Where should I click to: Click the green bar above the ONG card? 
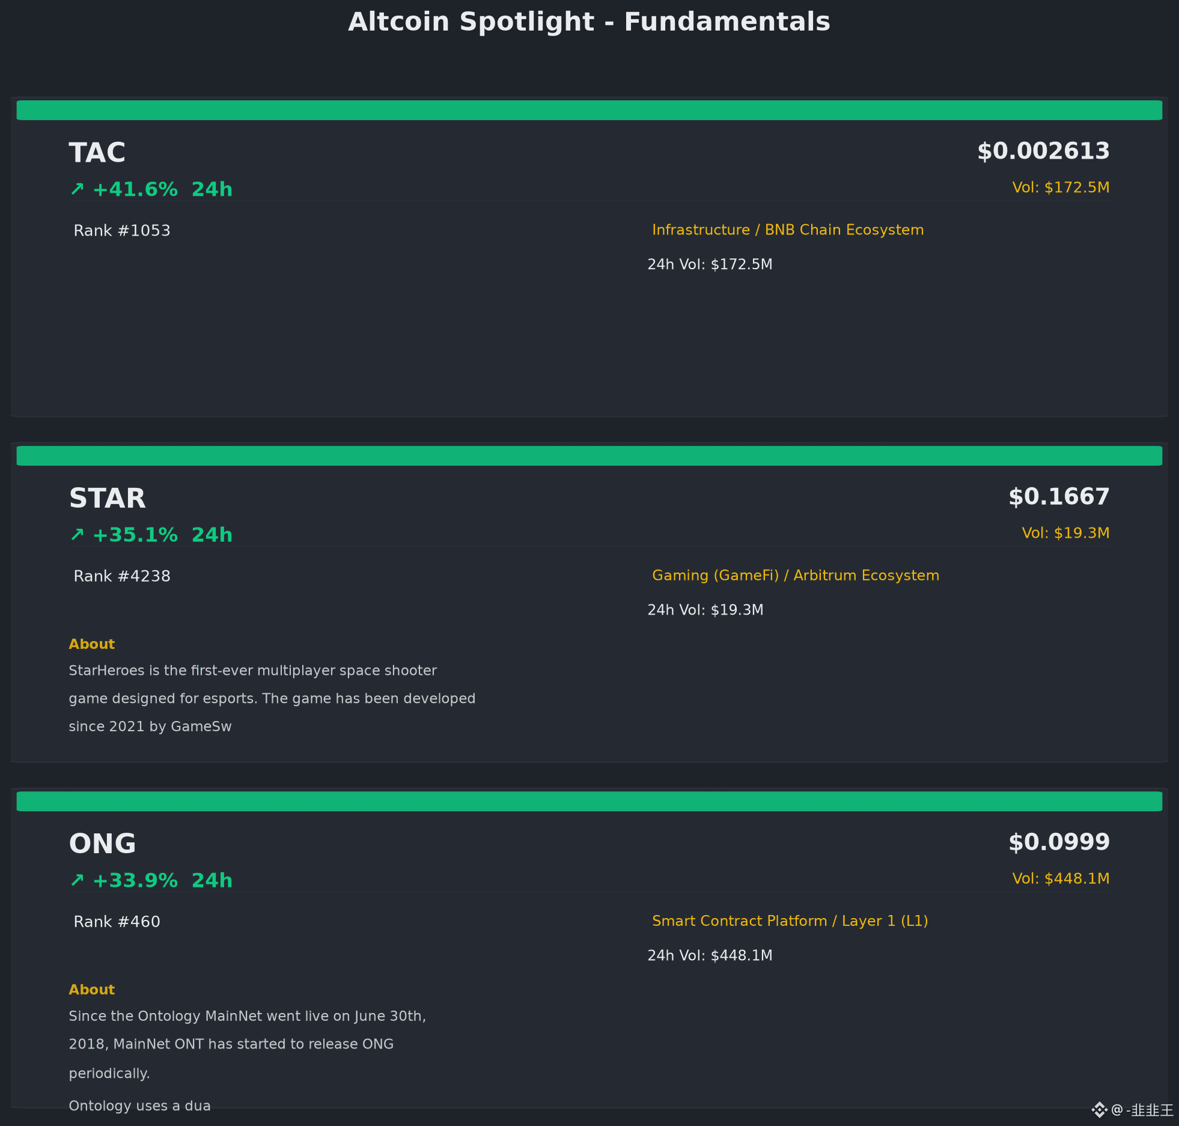pos(589,801)
